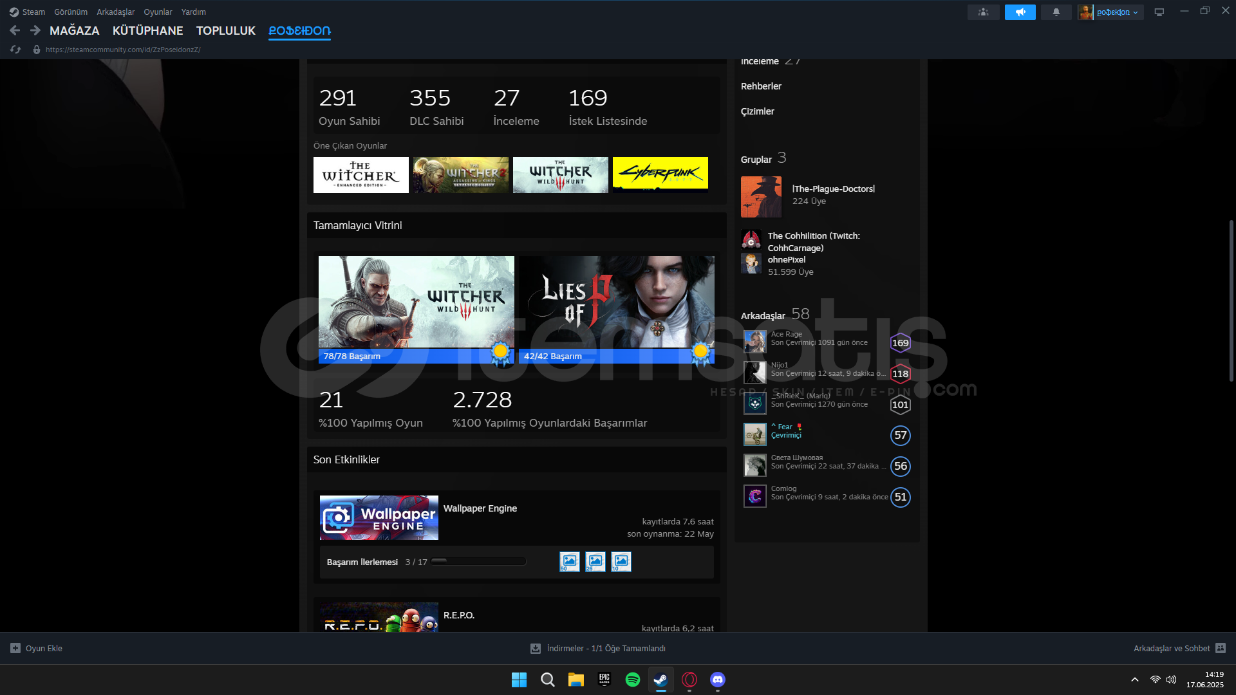This screenshot has width=1236, height=695.
Task: Open the 169 İstek Listesinde stat
Action: point(608,107)
